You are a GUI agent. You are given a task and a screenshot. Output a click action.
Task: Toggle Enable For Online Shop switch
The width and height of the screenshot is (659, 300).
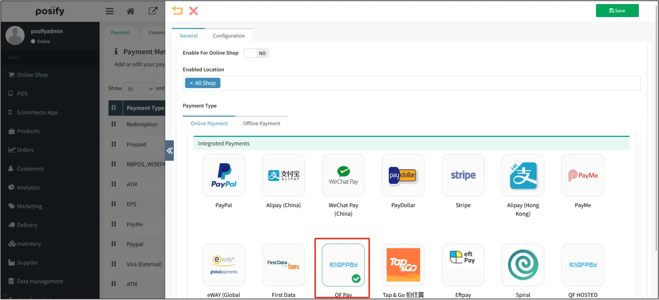[256, 53]
